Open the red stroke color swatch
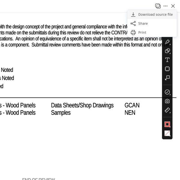Viewport: 180px width, 180px height. coord(167,124)
